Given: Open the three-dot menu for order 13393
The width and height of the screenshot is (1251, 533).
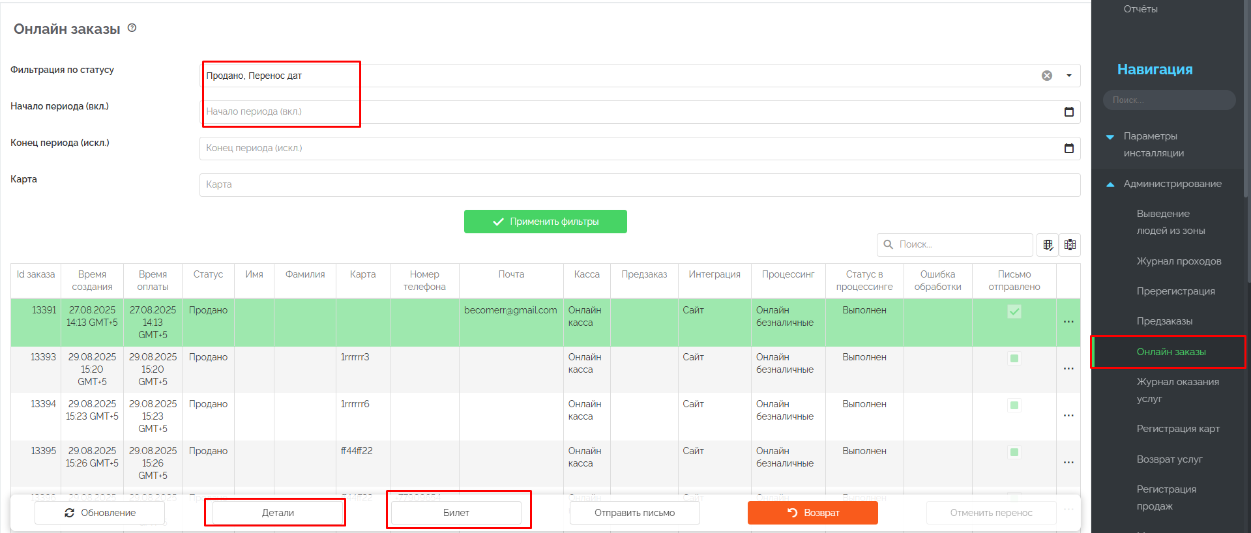Looking at the screenshot, I should point(1068,369).
